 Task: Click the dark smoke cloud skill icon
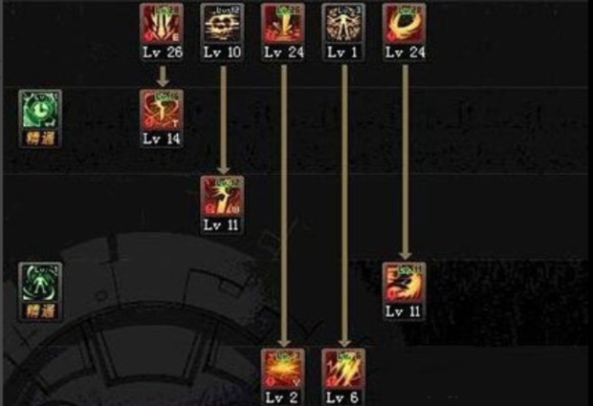pyautogui.click(x=222, y=24)
